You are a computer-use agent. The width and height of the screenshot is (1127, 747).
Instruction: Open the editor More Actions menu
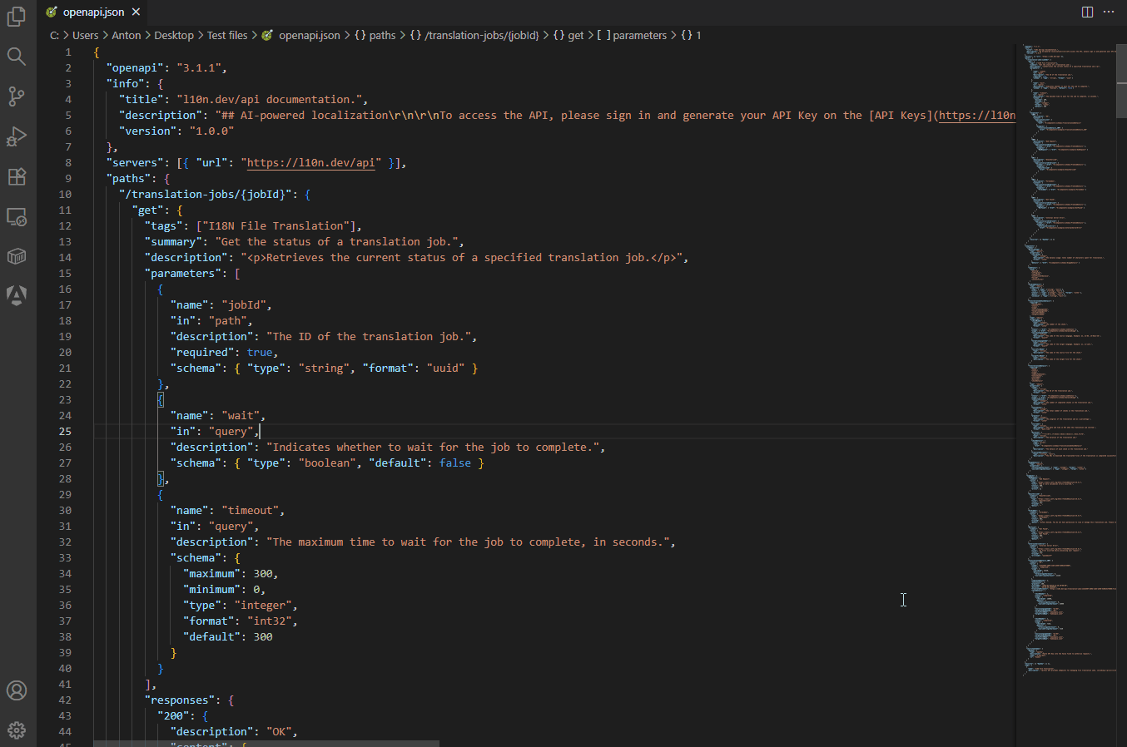[1110, 12]
